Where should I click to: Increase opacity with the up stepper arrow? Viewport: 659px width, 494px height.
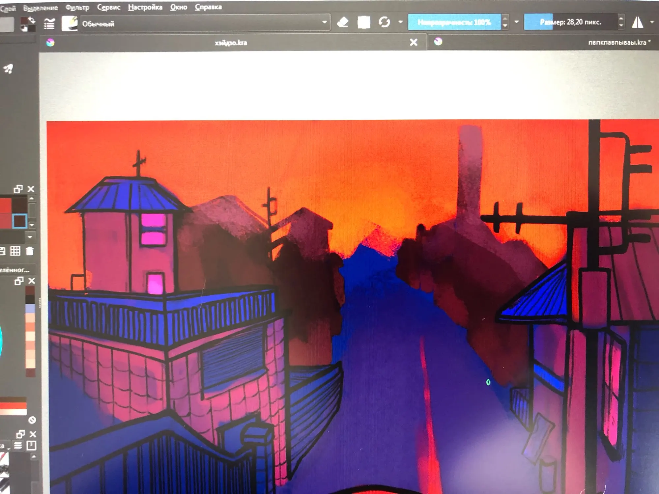[x=505, y=18]
